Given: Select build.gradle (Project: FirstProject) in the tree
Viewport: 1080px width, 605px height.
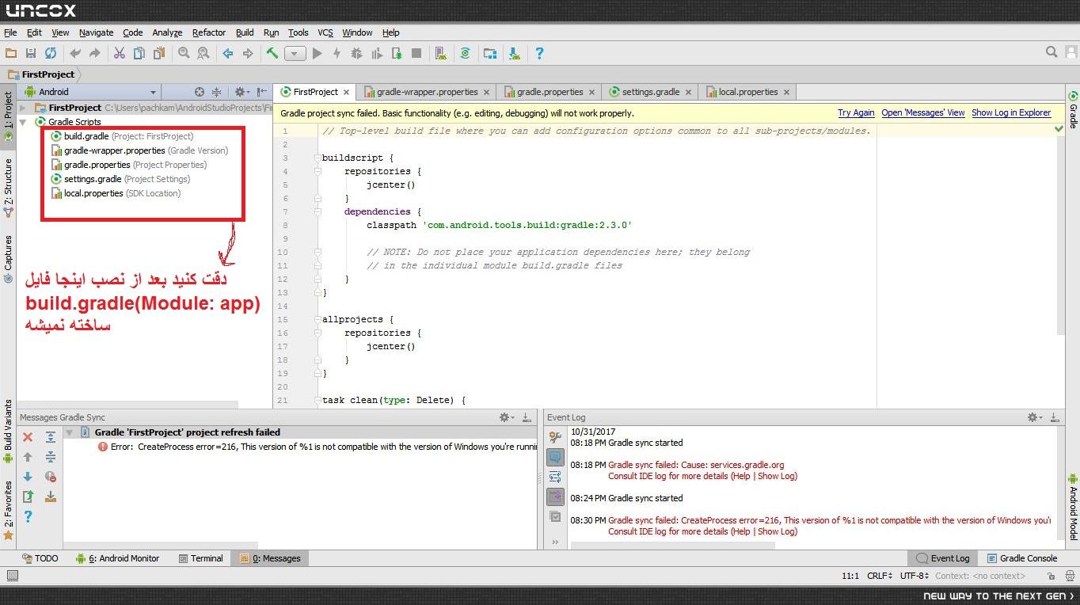Looking at the screenshot, I should tap(122, 136).
